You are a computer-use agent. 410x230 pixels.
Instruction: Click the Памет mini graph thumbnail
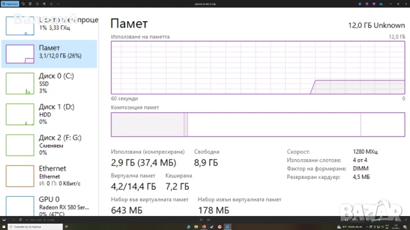point(20,54)
